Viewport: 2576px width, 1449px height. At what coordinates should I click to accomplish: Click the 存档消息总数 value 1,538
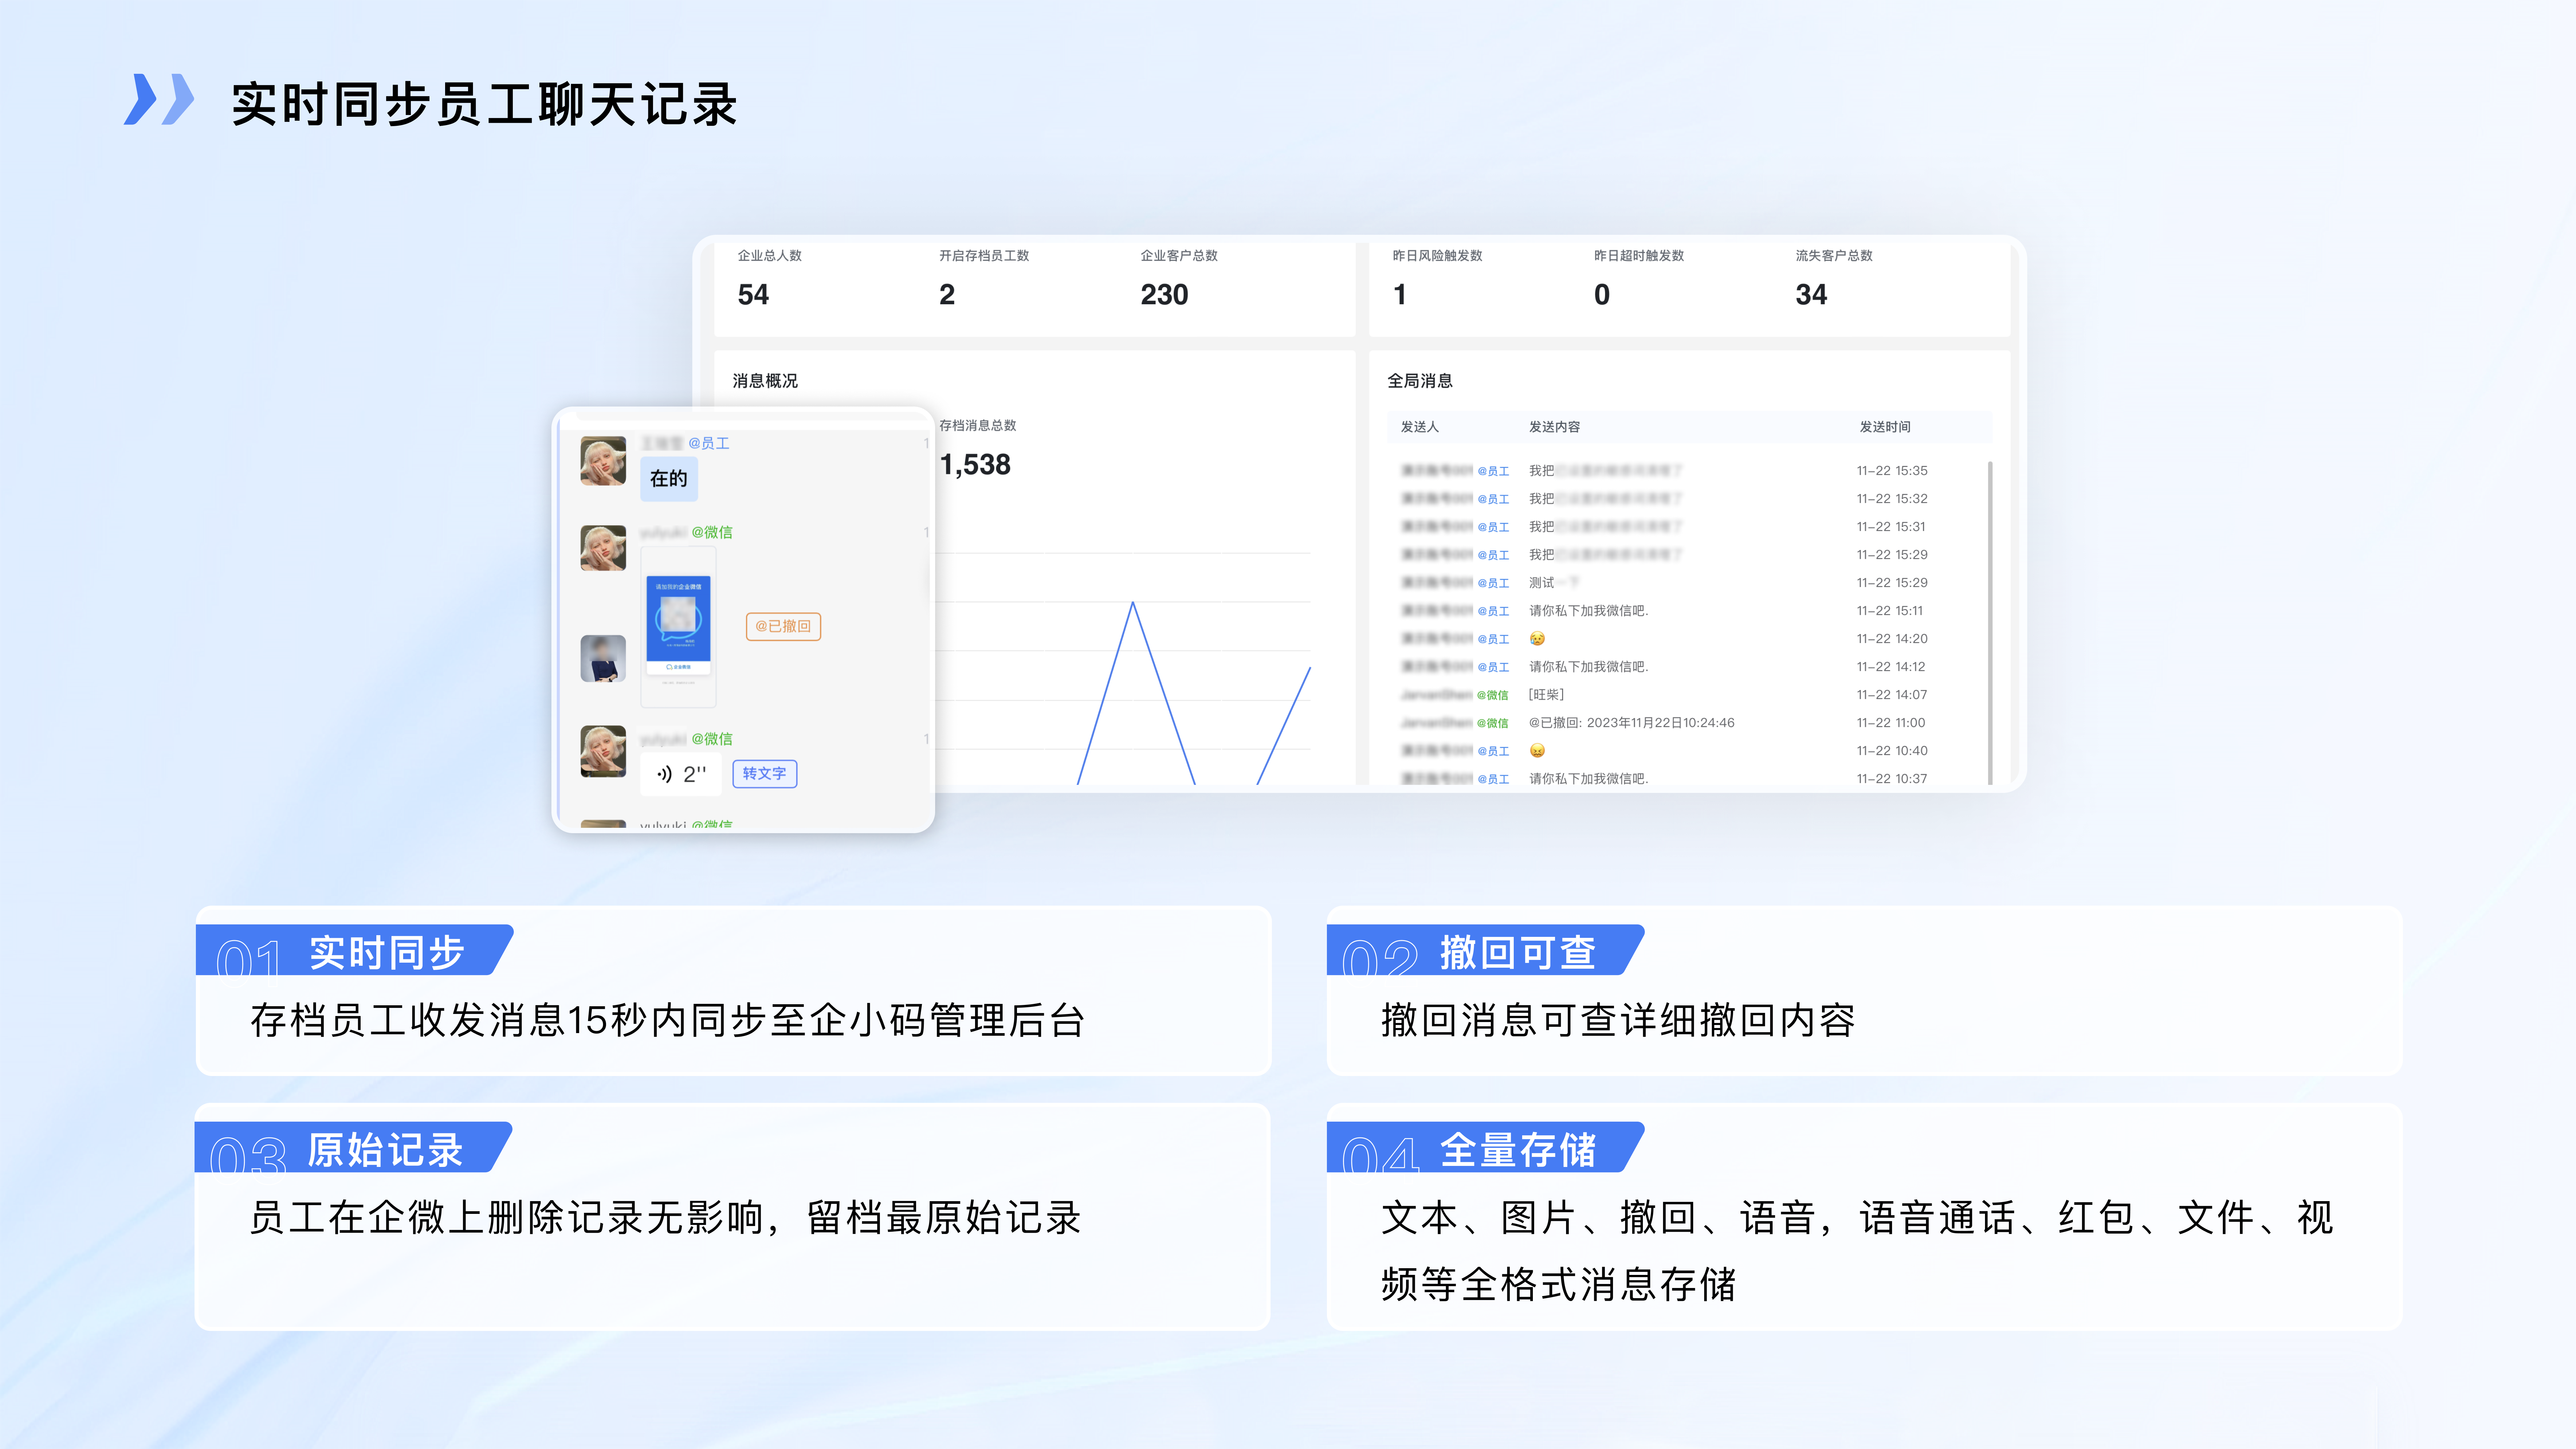point(975,465)
